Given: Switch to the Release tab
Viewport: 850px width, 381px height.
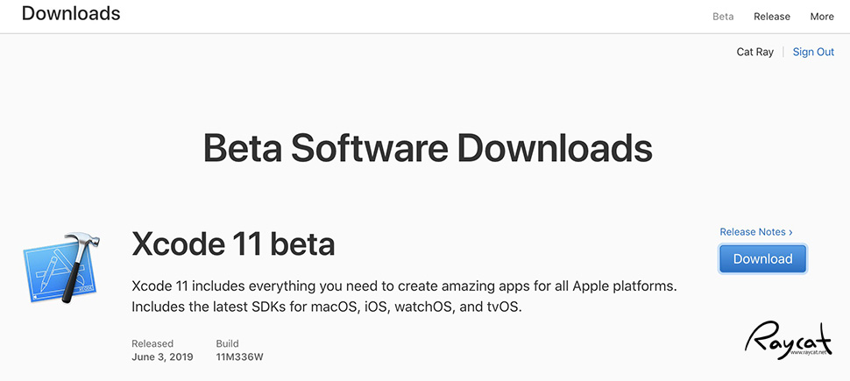Looking at the screenshot, I should (x=771, y=17).
